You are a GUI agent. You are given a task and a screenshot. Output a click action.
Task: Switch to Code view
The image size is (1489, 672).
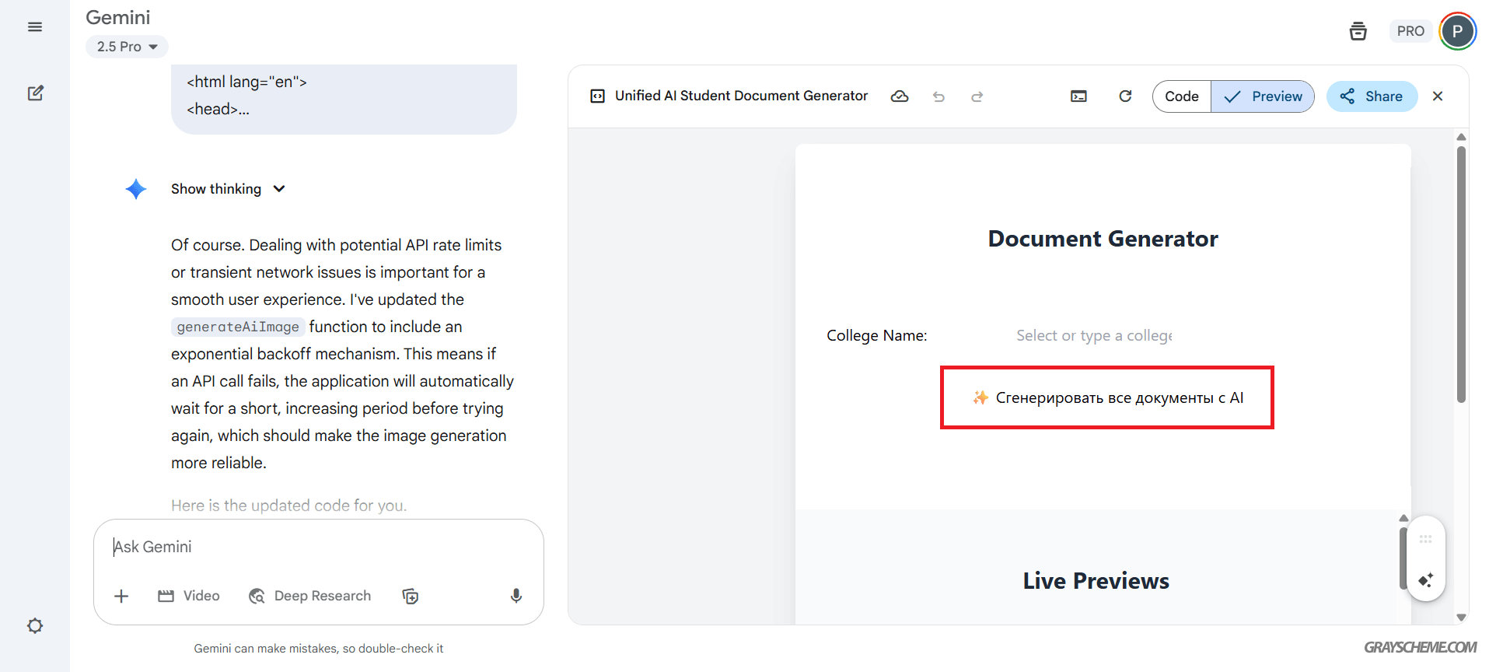(1181, 96)
